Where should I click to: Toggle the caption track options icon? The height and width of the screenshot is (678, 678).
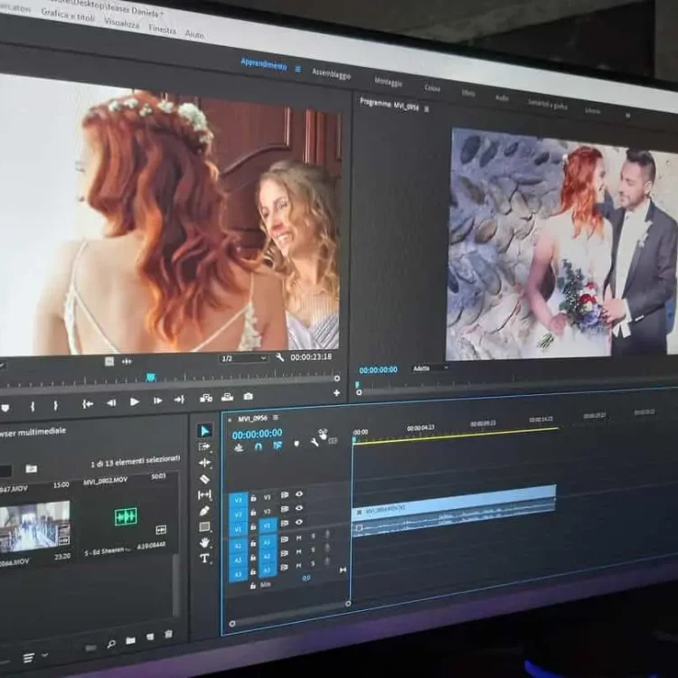pos(332,440)
